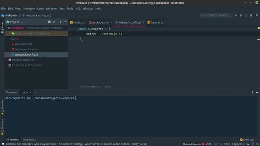Screen dimensions: 260x146
Task: Expand the src folder
Action: click(x=10, y=39)
